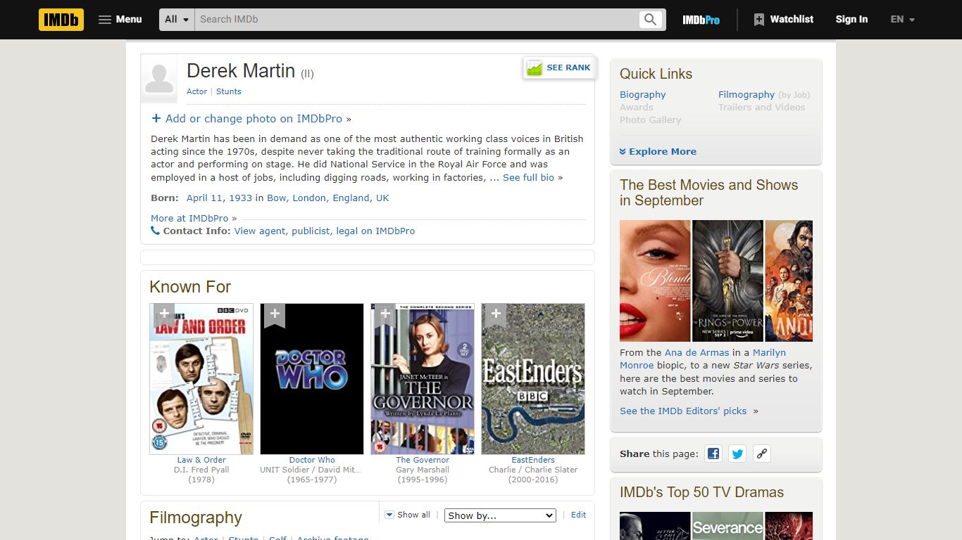The image size is (962, 540).
Task: Click the Ana de Armas link
Action: coord(697,353)
